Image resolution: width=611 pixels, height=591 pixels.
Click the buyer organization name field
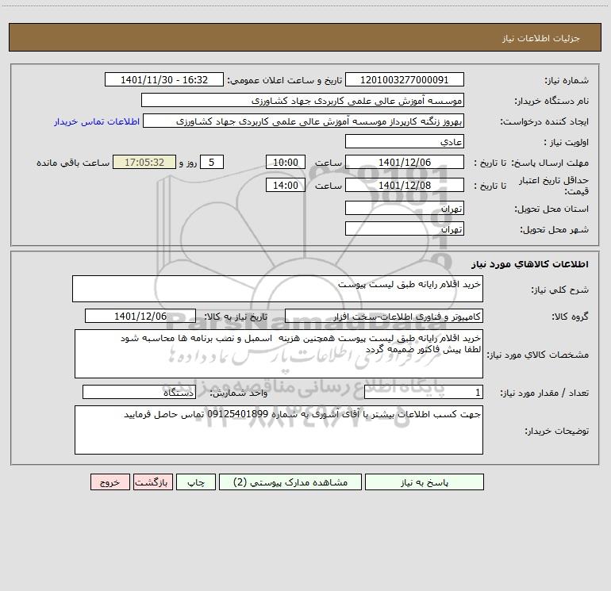302,100
